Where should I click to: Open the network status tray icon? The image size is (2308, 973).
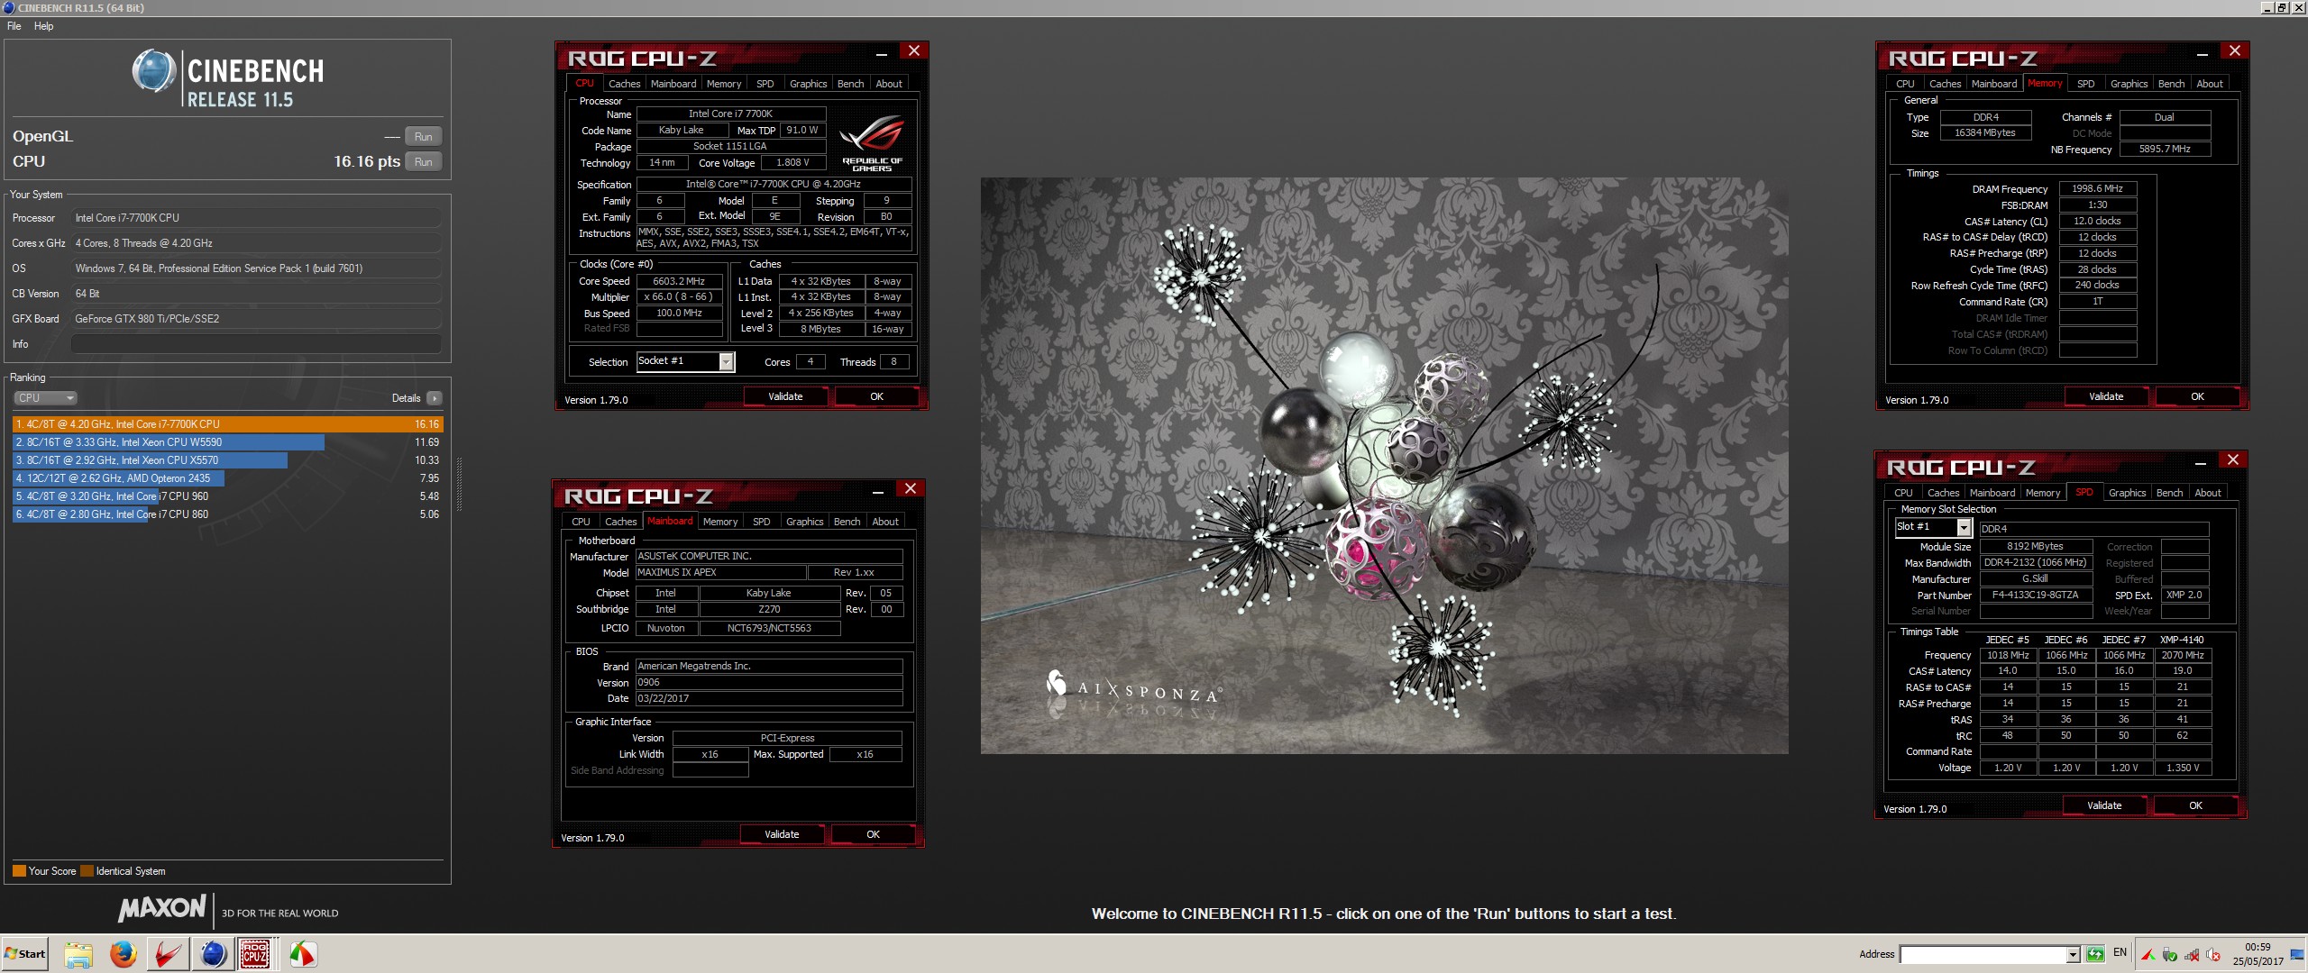point(2191,955)
